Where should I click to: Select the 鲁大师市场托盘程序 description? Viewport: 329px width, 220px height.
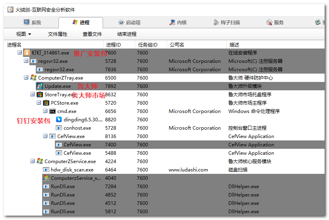(250, 94)
